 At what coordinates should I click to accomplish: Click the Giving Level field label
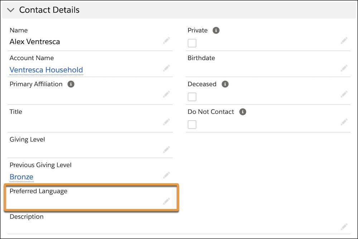tap(27, 139)
